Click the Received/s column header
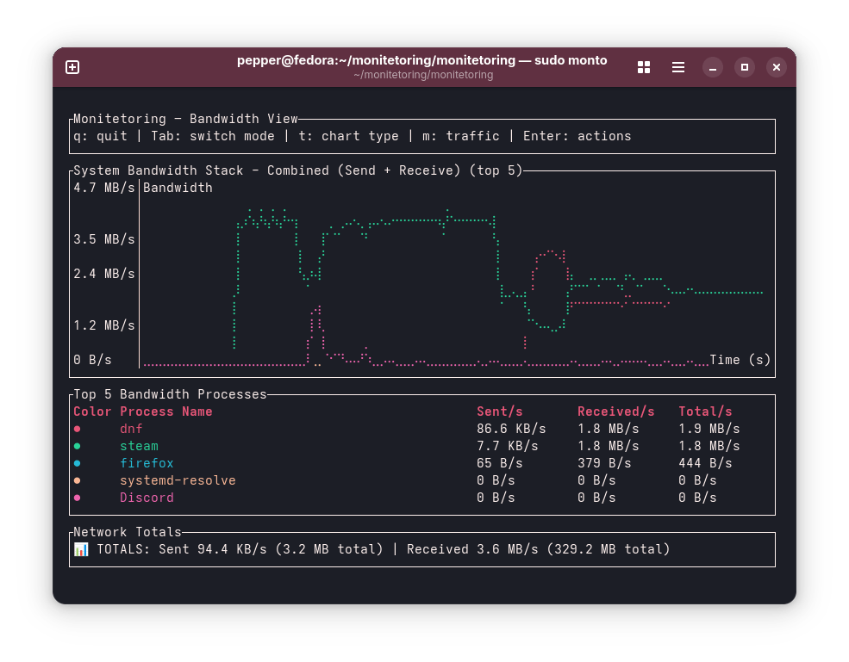Viewport: 849px width, 662px height. 616,411
